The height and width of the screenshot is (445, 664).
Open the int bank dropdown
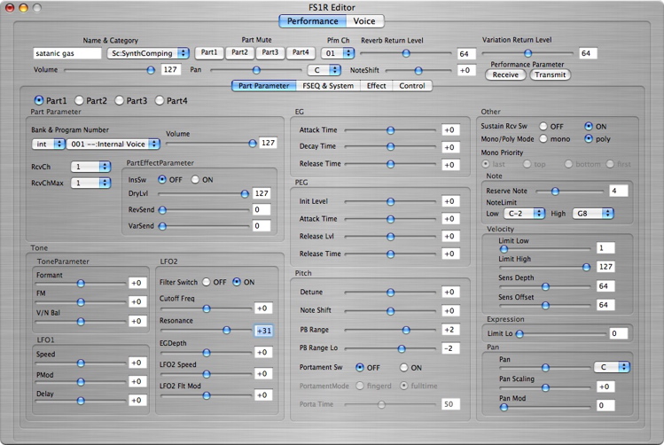[48, 144]
